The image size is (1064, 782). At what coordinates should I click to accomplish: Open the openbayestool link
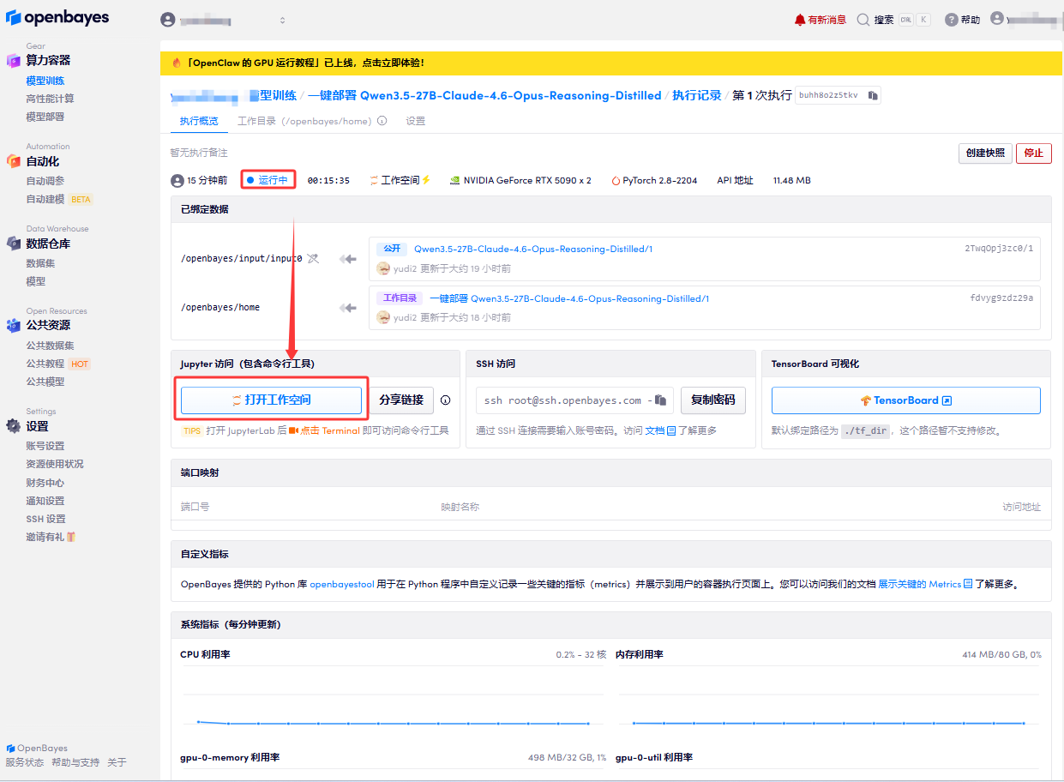(342, 584)
